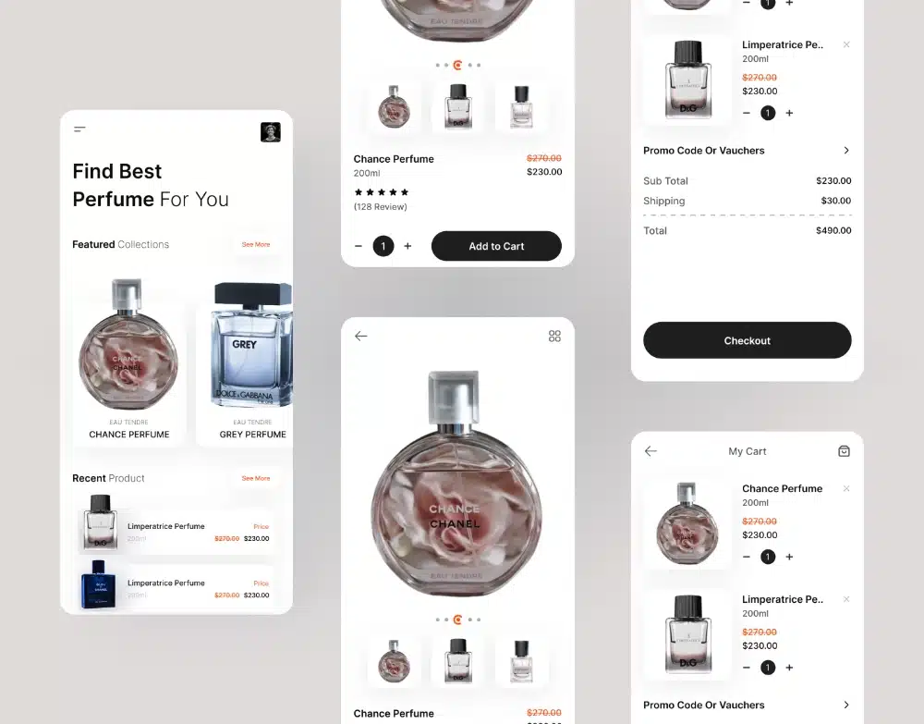
Task: Click the back arrow beside My Cart
Action: [x=650, y=451]
